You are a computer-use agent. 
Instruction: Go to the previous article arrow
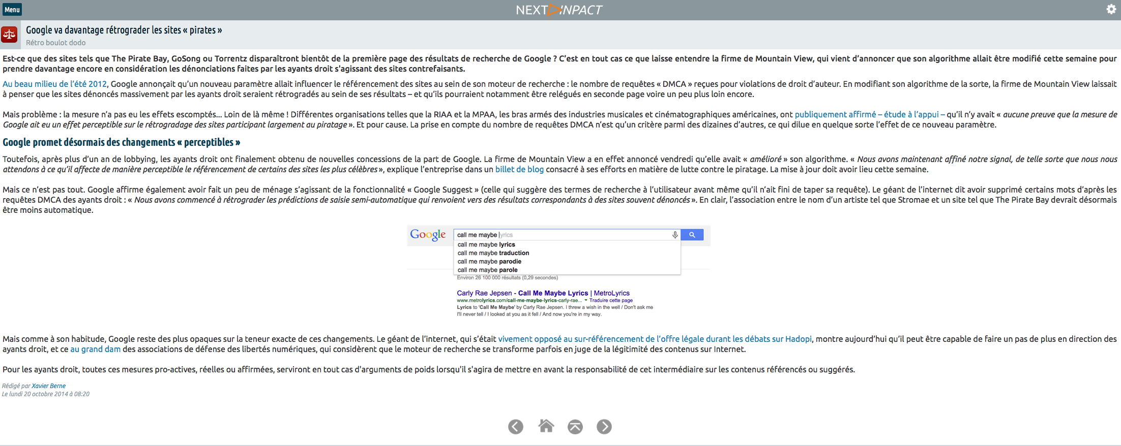(515, 427)
